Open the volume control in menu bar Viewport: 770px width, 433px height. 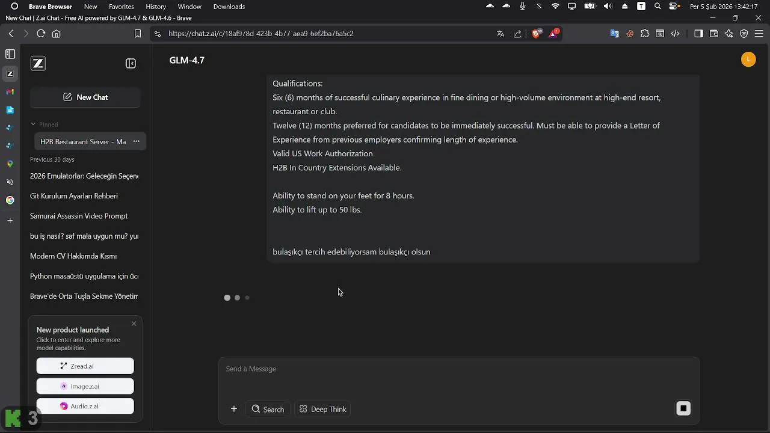click(x=608, y=7)
